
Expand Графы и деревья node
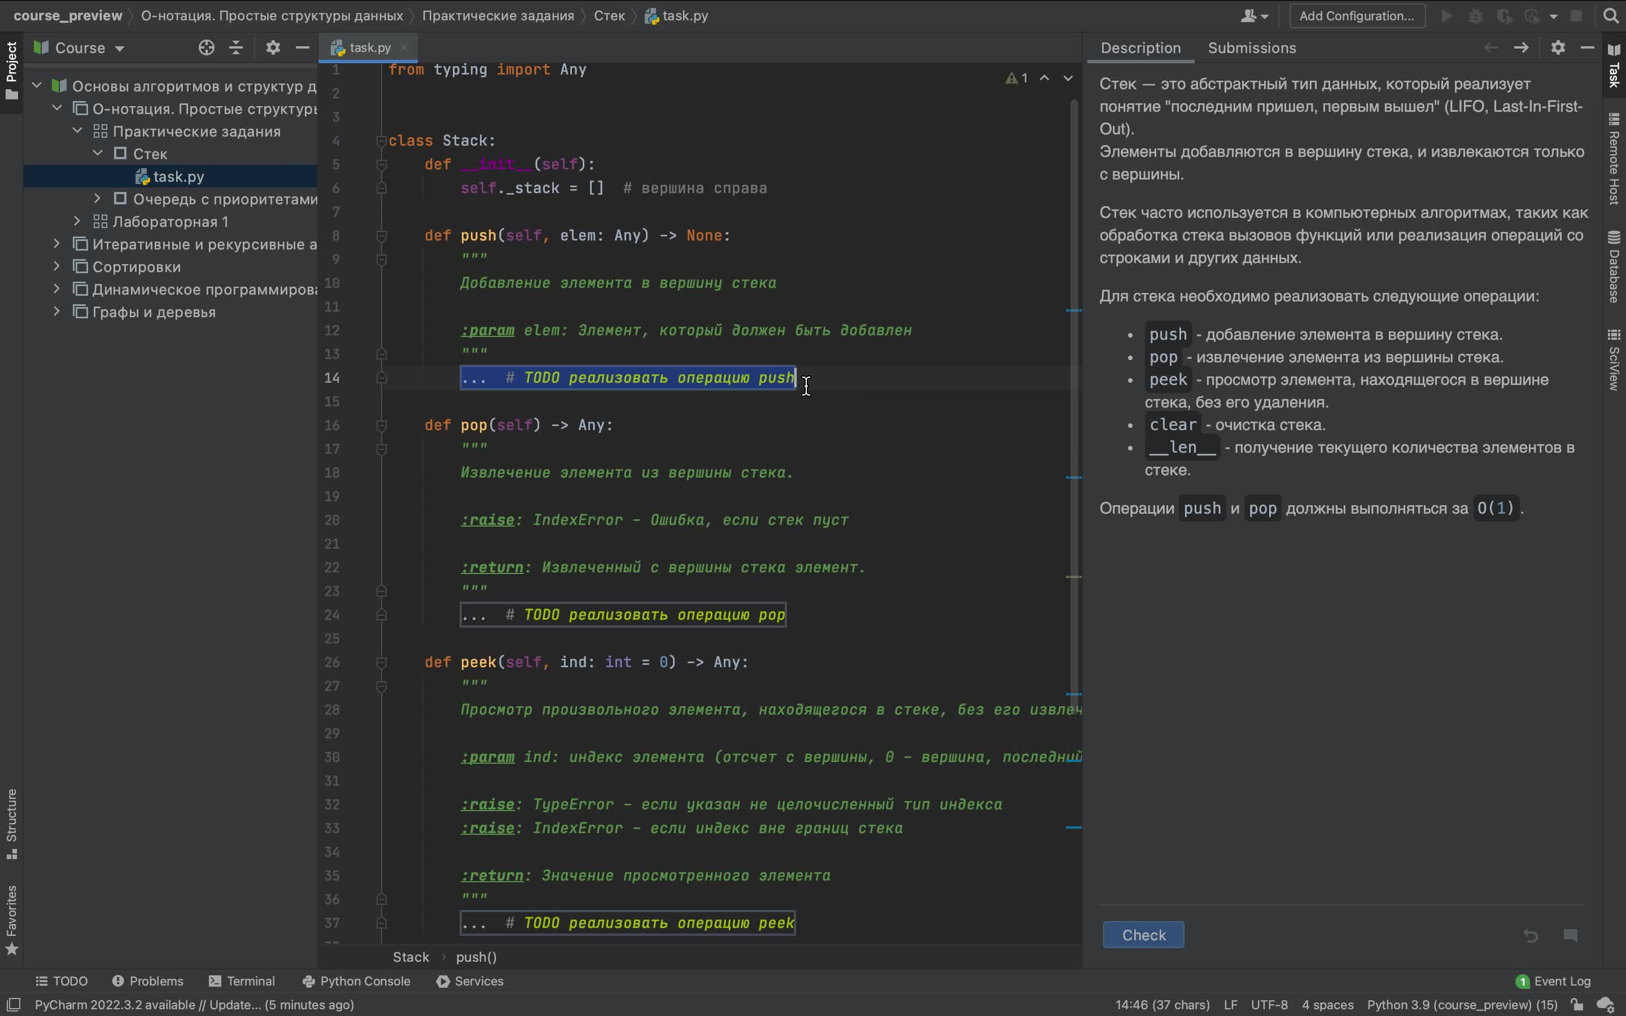tap(57, 312)
